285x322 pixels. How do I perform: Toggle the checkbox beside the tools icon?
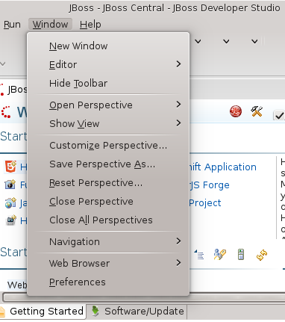coord(279,115)
